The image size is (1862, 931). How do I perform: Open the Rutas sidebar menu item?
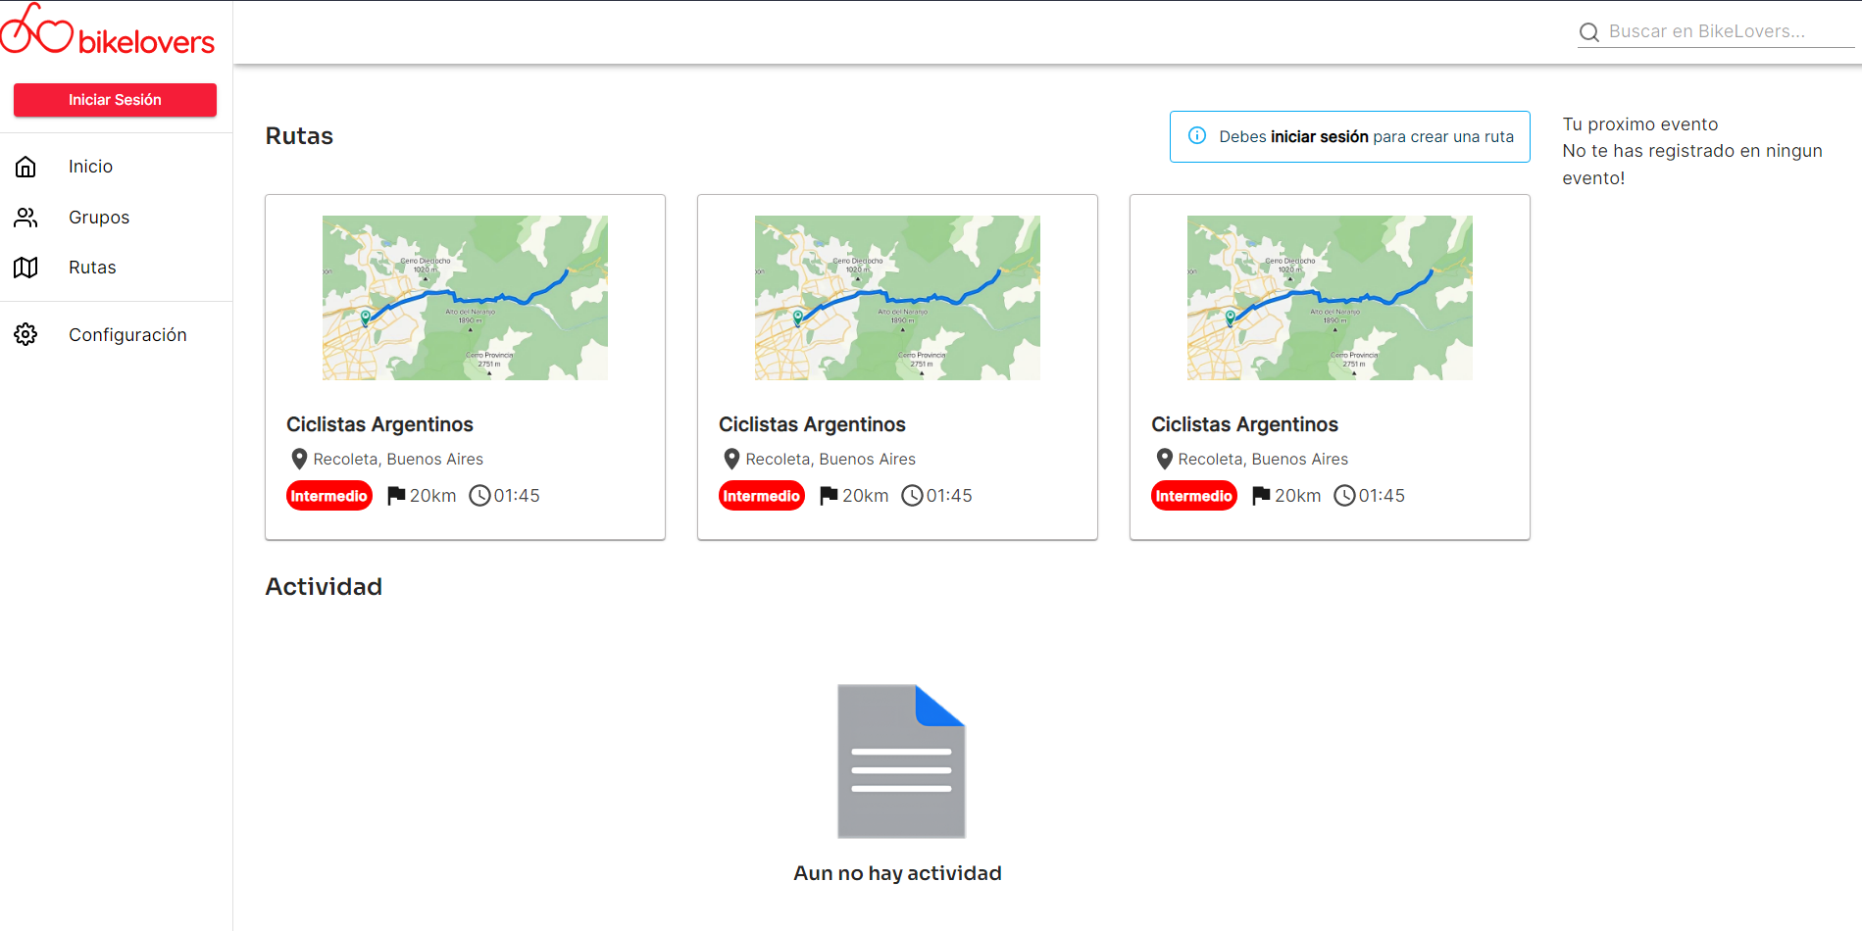[x=116, y=268]
